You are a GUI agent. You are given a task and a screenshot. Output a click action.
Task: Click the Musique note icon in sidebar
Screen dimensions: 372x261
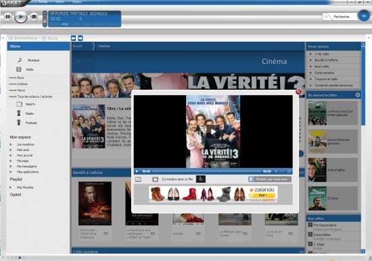20,60
